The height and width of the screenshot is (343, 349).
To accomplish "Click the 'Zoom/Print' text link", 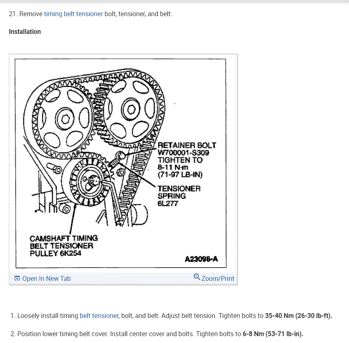I will (218, 278).
